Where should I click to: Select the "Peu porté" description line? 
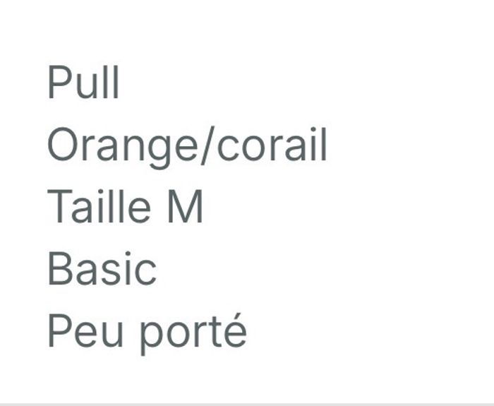(x=147, y=331)
